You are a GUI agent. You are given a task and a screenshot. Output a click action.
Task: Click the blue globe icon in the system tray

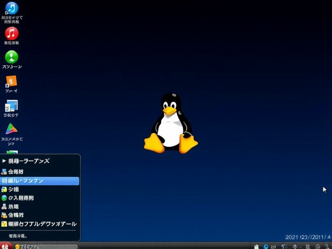click(266, 246)
